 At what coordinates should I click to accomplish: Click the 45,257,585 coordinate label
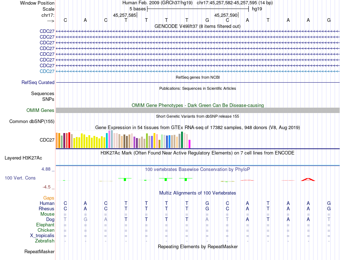(x=125, y=15)
